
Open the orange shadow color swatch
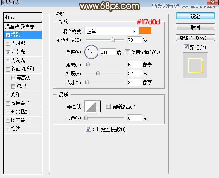click(145, 31)
